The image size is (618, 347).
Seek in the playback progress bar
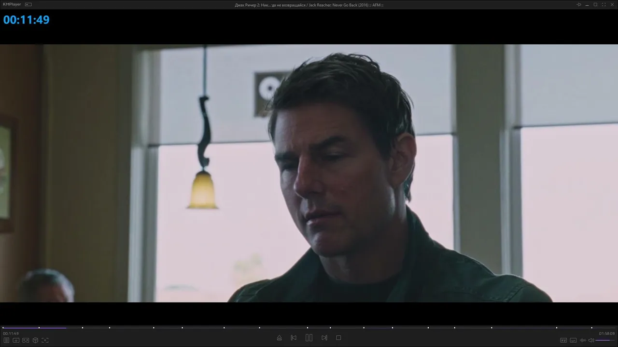click(309, 328)
